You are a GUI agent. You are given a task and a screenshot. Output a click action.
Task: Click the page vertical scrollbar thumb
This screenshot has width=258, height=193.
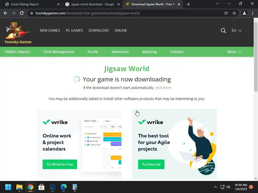pos(256,57)
